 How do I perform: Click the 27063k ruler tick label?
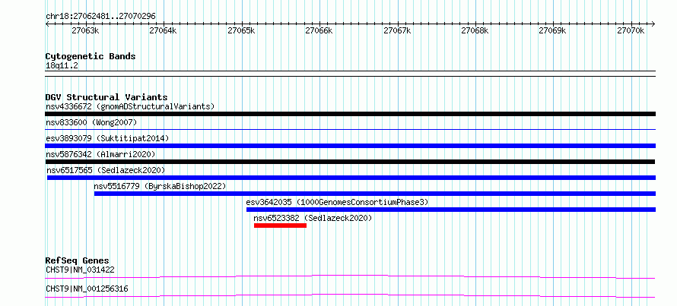[85, 30]
